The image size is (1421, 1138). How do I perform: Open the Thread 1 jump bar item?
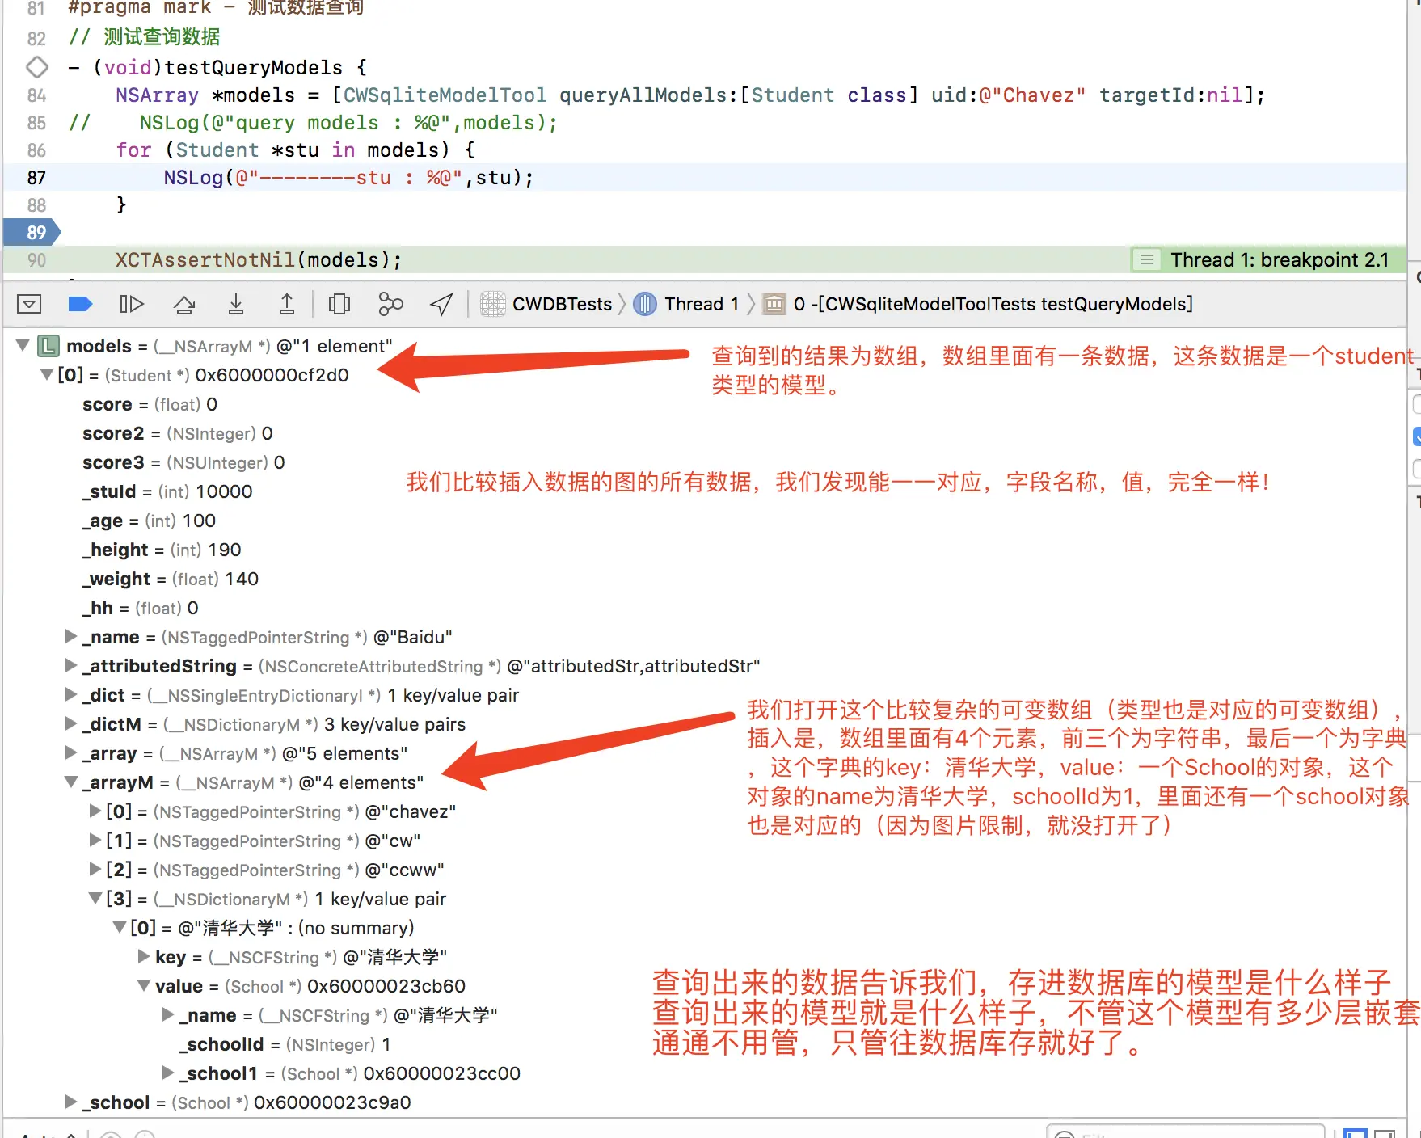(701, 304)
